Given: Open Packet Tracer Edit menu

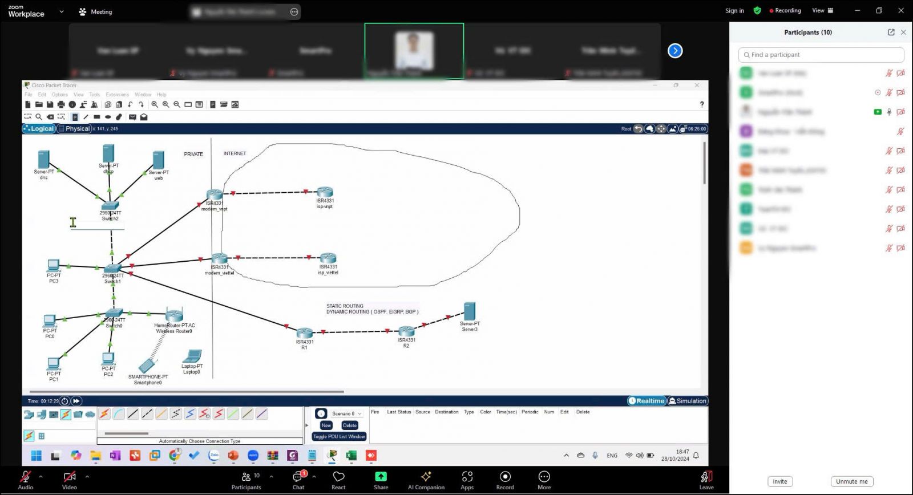Looking at the screenshot, I should tap(42, 95).
